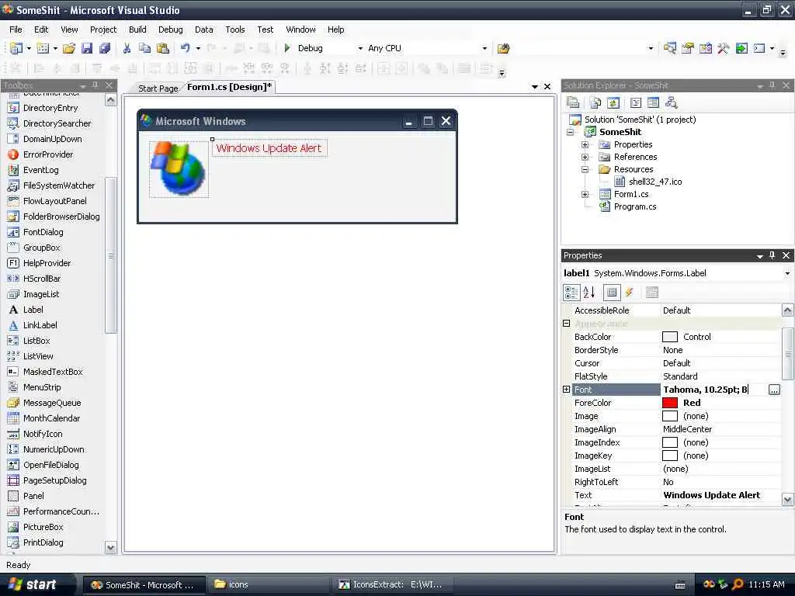The height and width of the screenshot is (596, 795).
Task: Switch to the Start Page tab
Action: click(158, 88)
